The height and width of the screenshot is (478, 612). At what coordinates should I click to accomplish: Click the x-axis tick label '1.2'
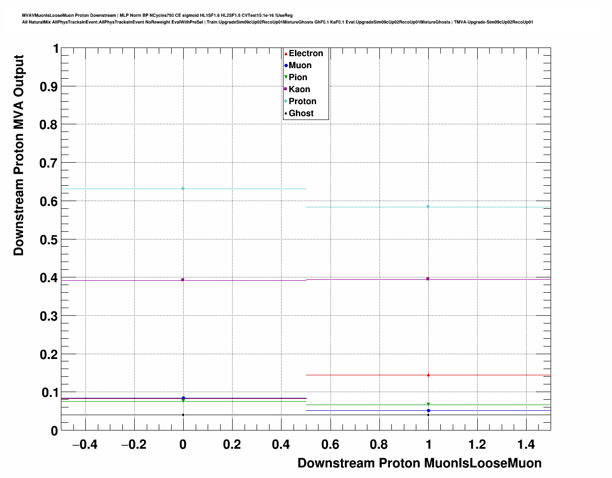477,445
